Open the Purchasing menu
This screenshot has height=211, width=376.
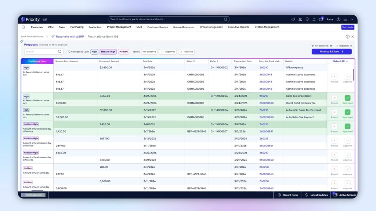[77, 27]
